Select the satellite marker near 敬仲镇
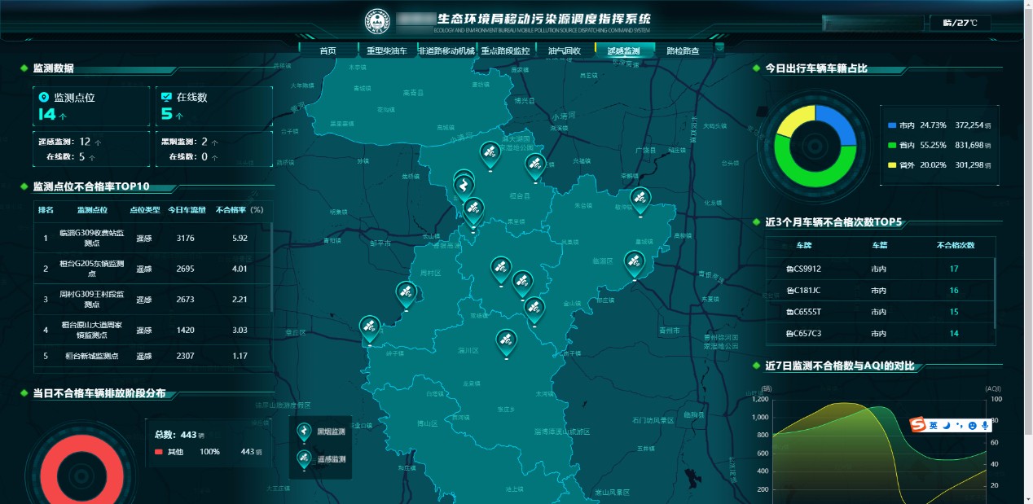 (640, 200)
